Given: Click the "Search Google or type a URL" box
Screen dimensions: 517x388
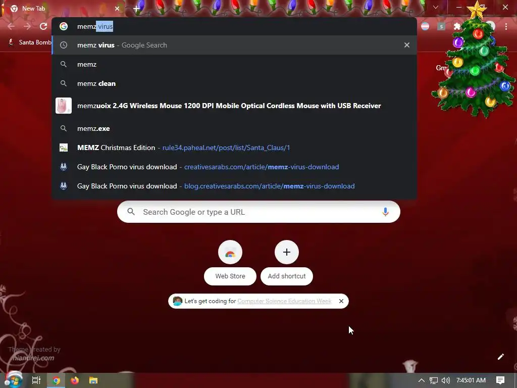Looking at the screenshot, I should pos(258,212).
